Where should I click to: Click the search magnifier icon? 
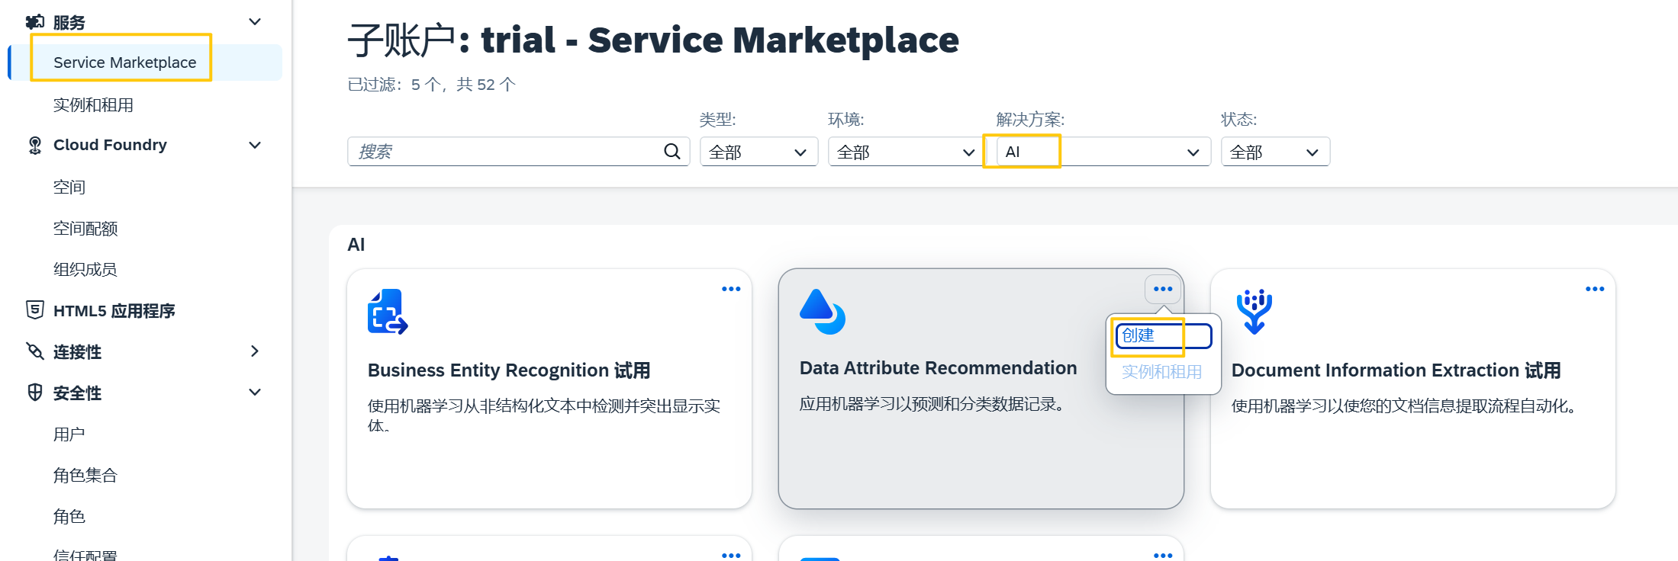[x=672, y=152]
